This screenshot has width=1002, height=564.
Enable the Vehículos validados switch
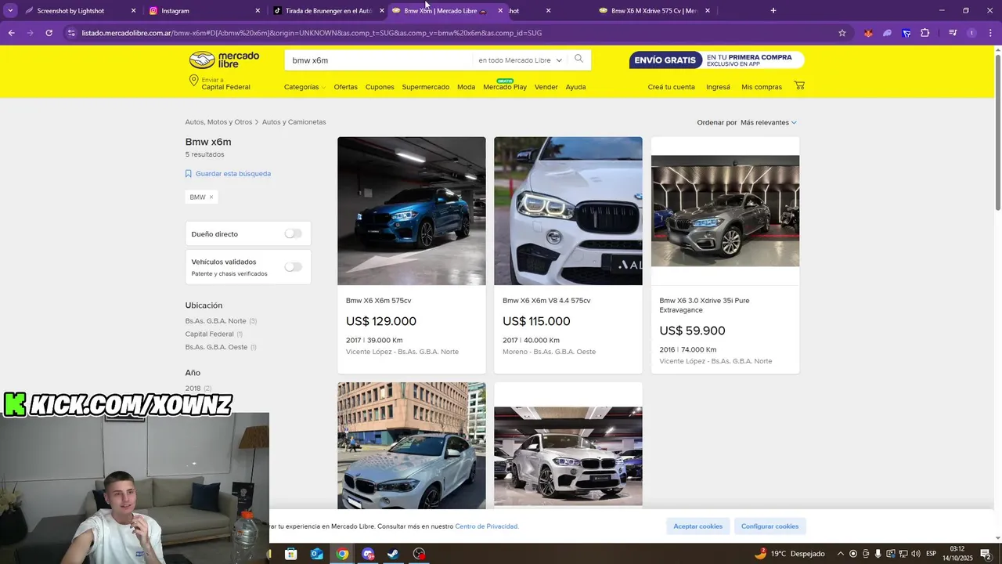click(x=293, y=266)
